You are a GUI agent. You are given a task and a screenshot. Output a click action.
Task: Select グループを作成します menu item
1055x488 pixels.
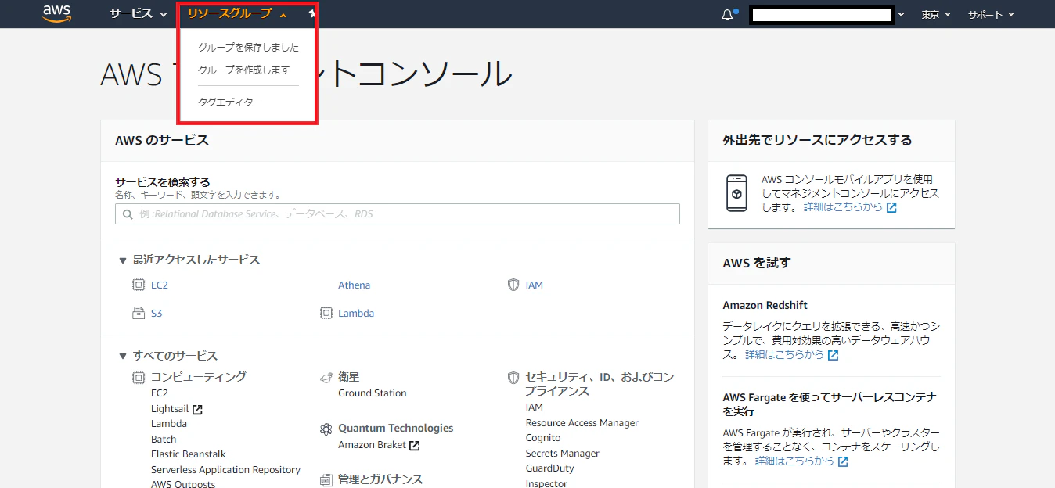[243, 70]
